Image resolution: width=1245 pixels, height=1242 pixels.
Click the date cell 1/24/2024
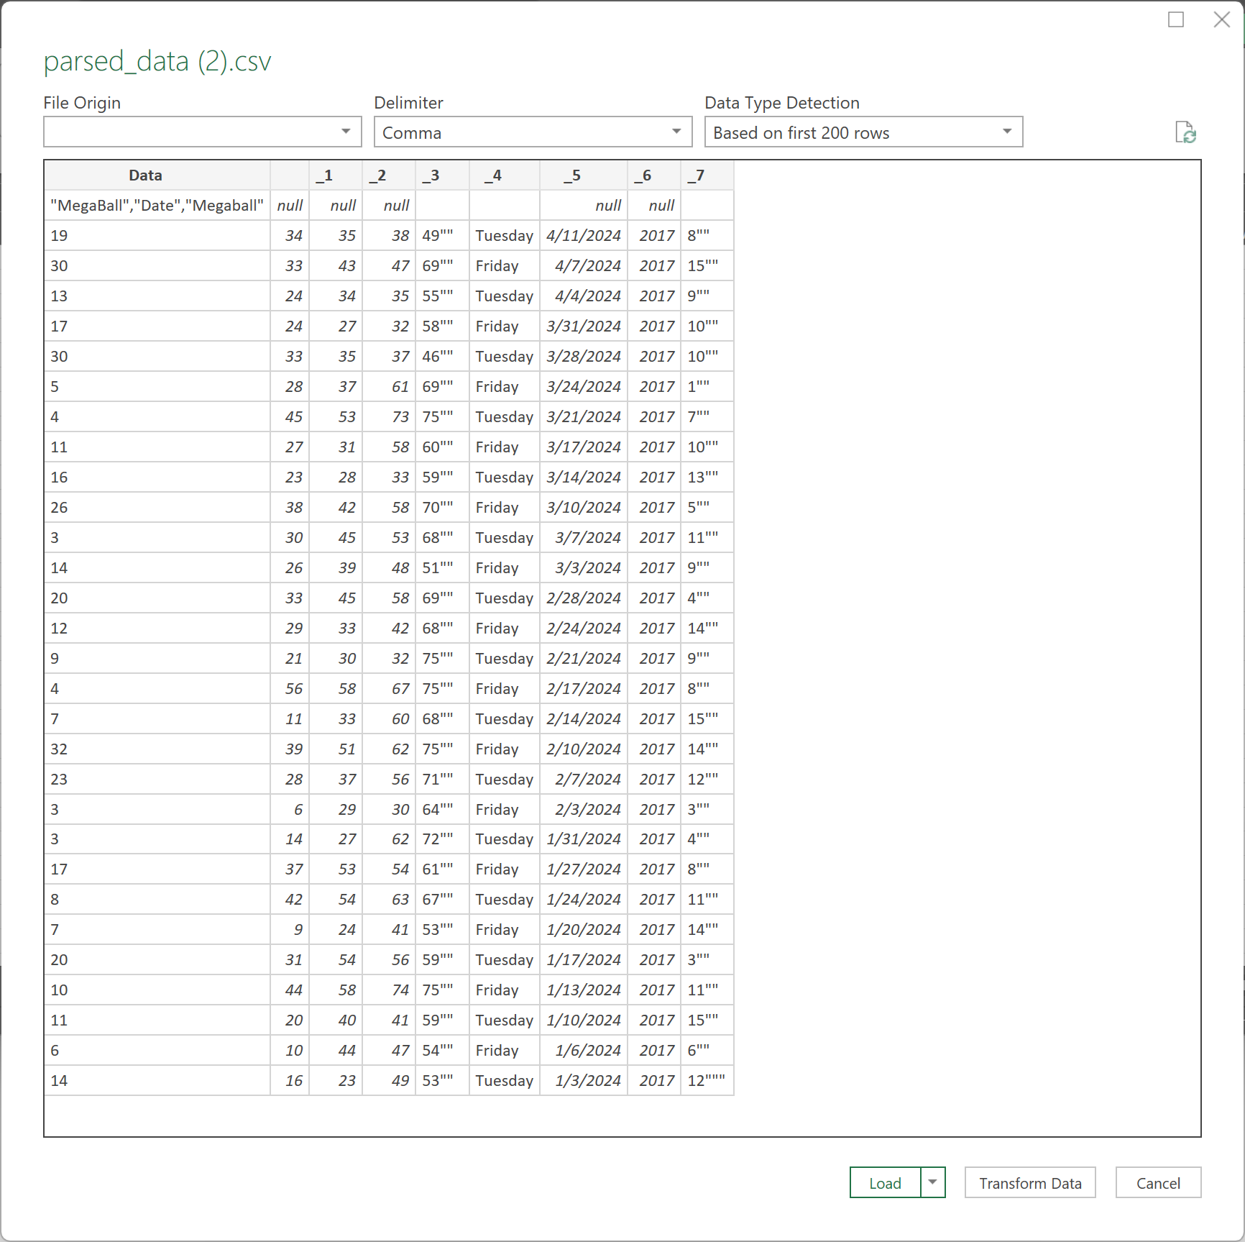(584, 900)
